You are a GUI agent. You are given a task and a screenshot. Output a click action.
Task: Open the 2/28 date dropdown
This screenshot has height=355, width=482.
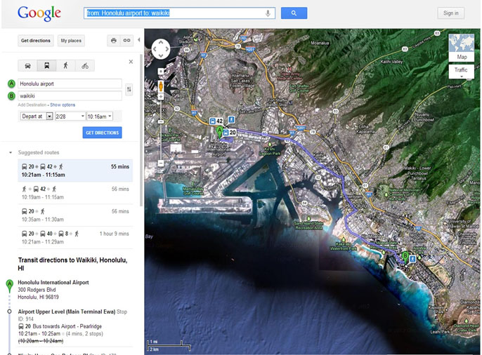point(70,116)
